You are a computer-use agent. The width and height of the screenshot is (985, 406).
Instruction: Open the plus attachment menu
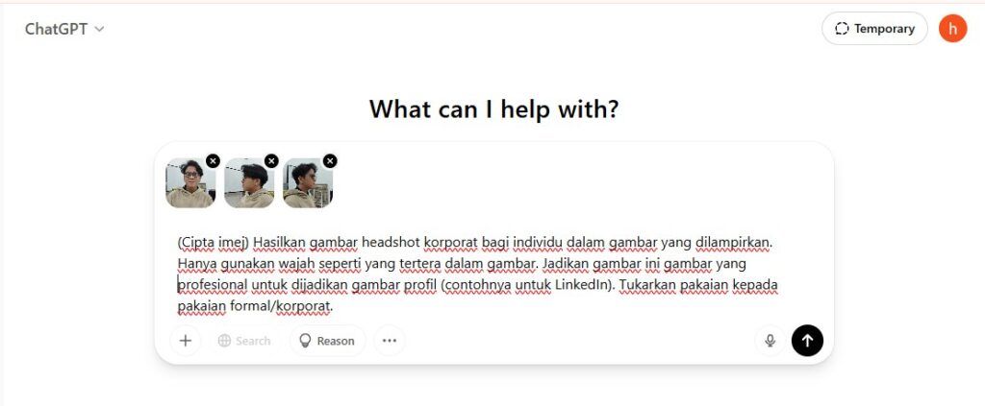click(x=186, y=341)
